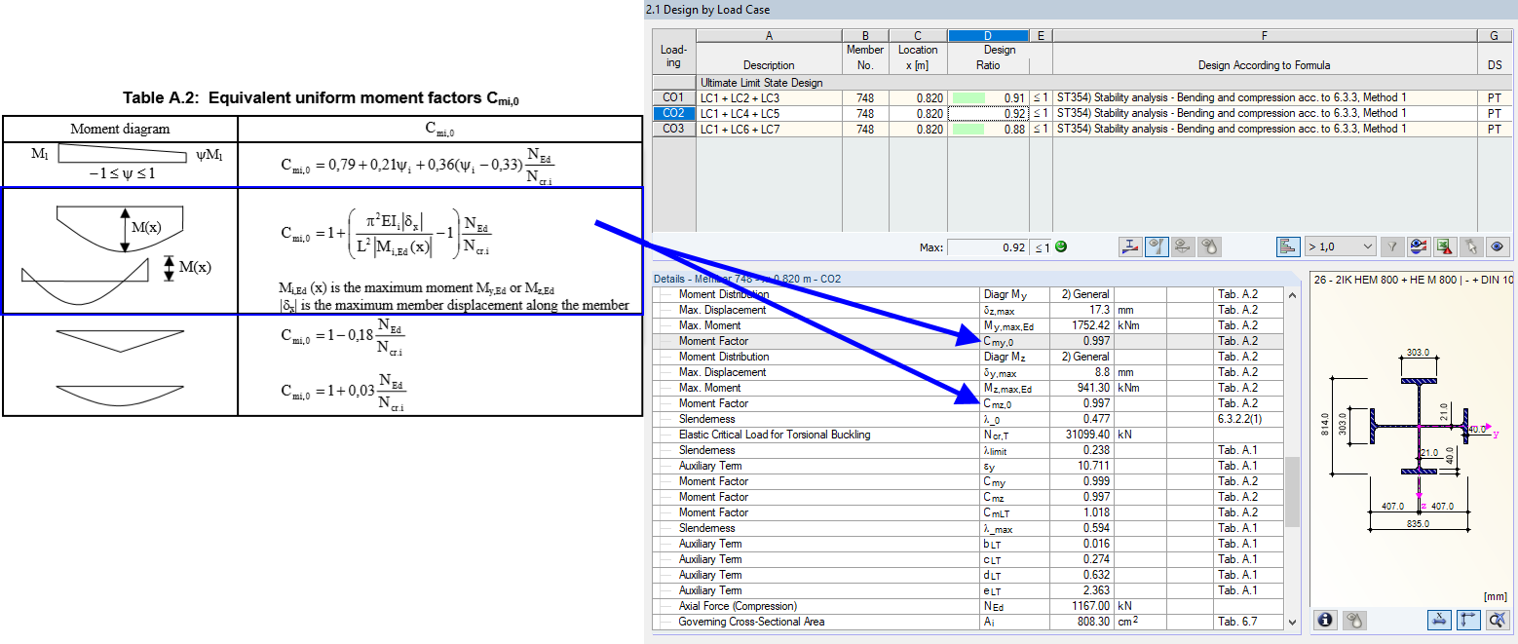Toggle X-dimension display in cross-section view

(x=1439, y=620)
